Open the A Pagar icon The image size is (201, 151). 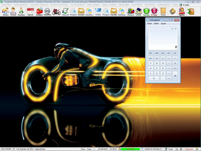coord(154,11)
